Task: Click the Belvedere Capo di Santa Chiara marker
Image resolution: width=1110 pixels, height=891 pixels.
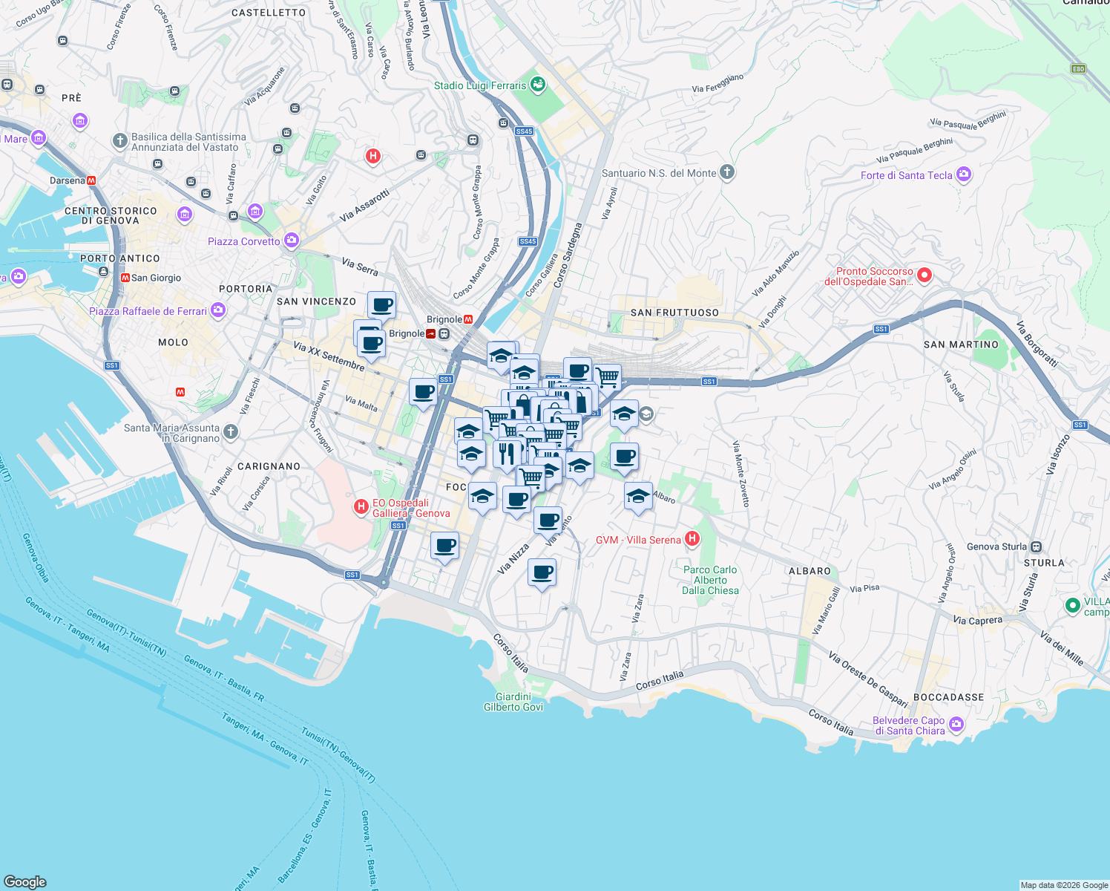Action: pos(957,722)
